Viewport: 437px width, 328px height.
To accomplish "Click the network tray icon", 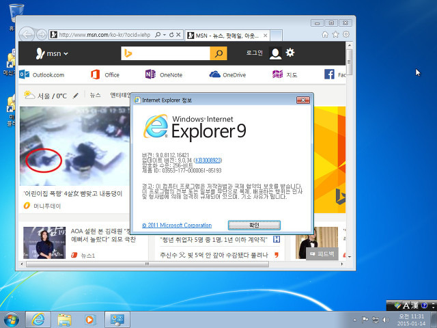I will pos(376,320).
